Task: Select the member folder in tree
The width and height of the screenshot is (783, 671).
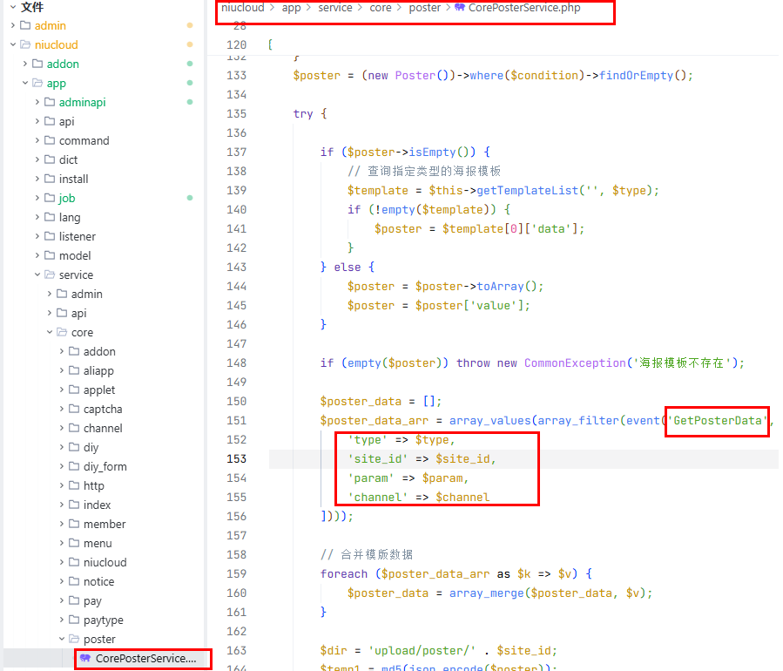Action: [x=104, y=524]
